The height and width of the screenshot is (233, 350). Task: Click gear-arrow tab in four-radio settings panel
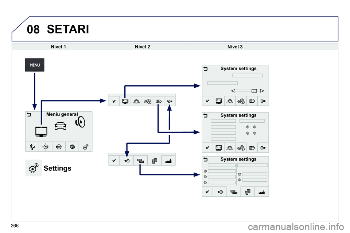point(263,147)
